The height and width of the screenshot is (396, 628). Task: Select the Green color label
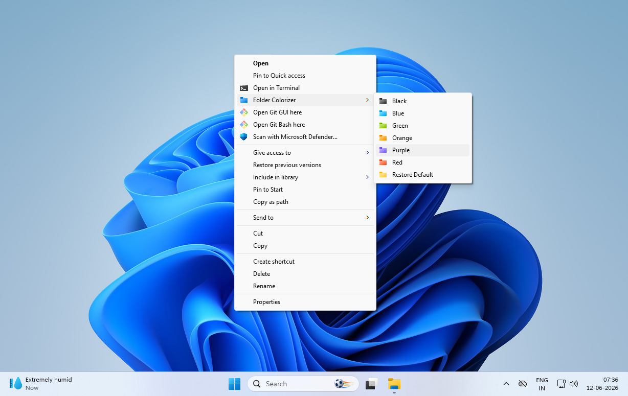400,126
